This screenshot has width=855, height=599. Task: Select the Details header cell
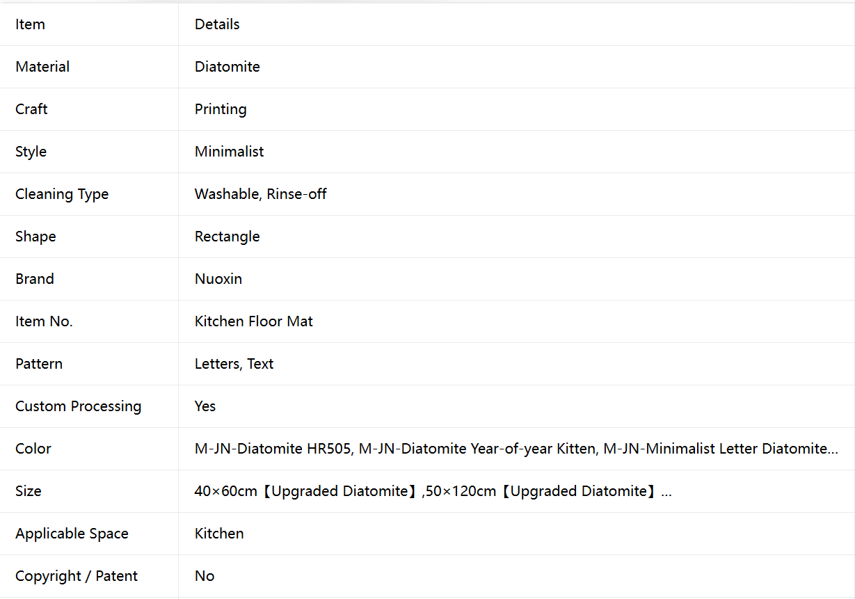(x=517, y=24)
